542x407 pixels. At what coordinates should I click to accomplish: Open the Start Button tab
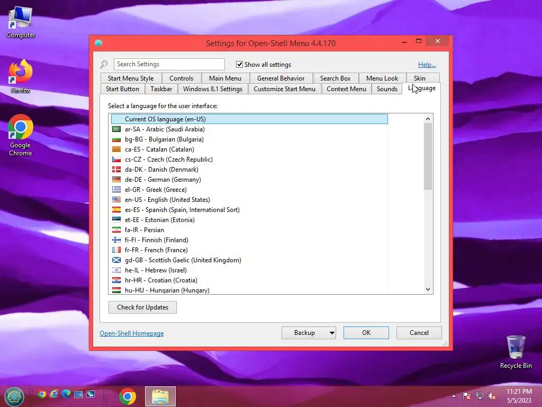pyautogui.click(x=122, y=89)
